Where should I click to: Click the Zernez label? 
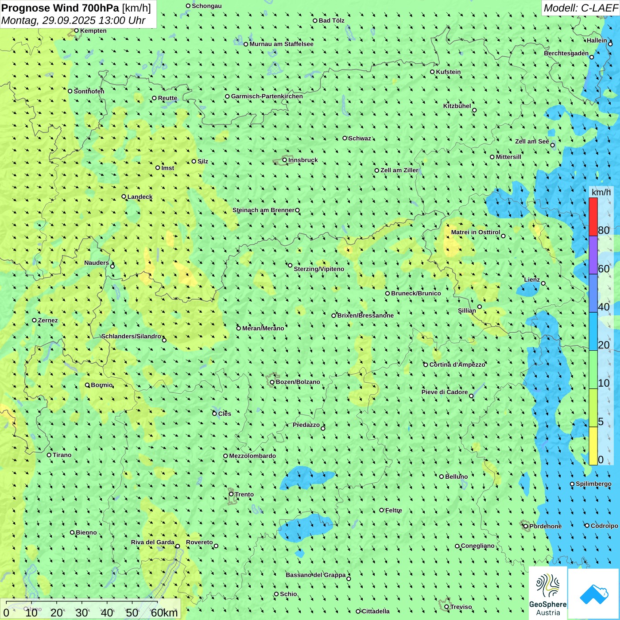click(48, 320)
